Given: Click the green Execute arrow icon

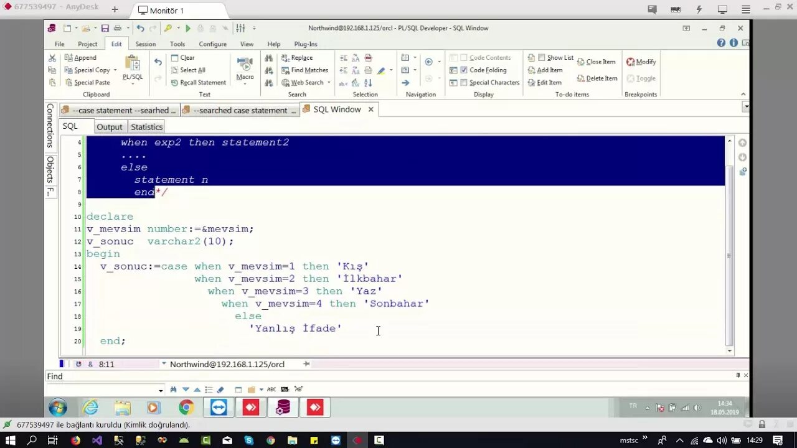Looking at the screenshot, I should coord(188,28).
